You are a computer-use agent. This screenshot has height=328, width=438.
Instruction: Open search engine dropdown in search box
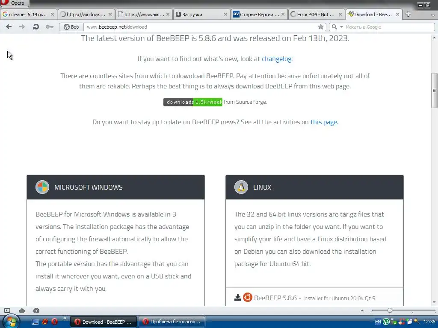341,27
